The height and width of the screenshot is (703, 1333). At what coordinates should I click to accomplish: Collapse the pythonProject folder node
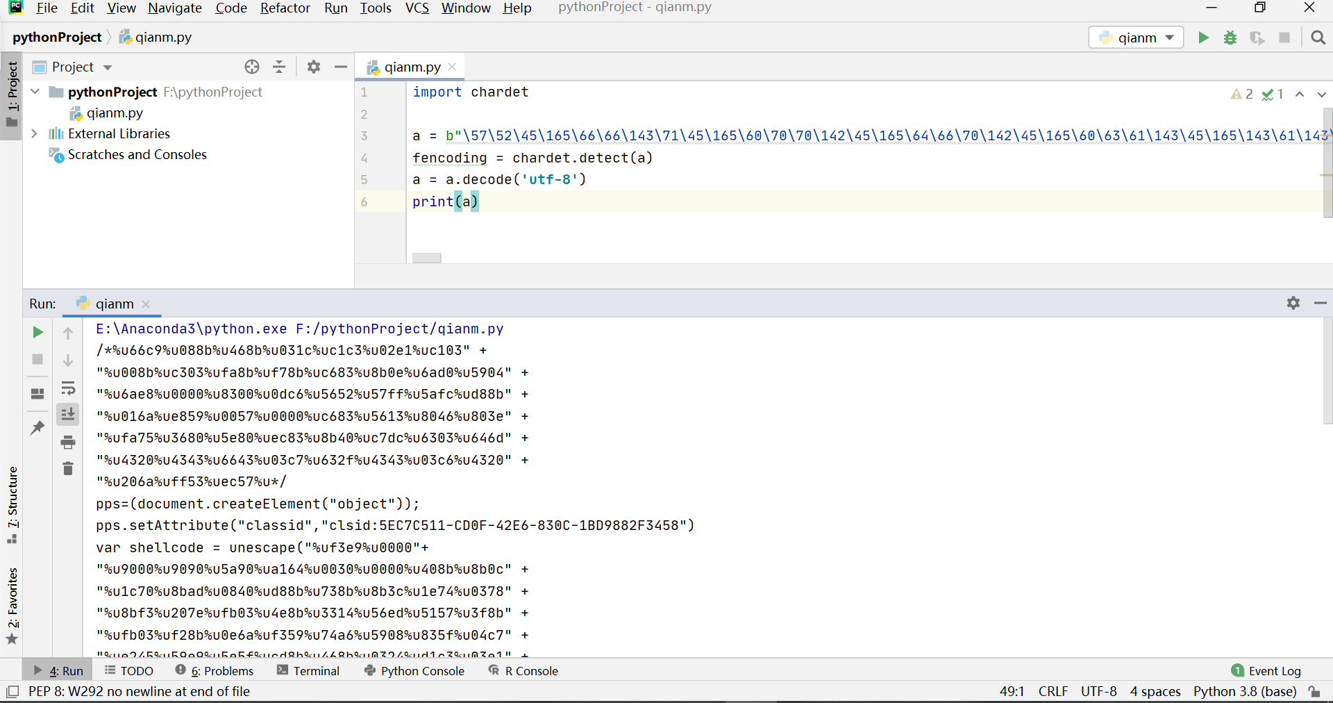[35, 92]
